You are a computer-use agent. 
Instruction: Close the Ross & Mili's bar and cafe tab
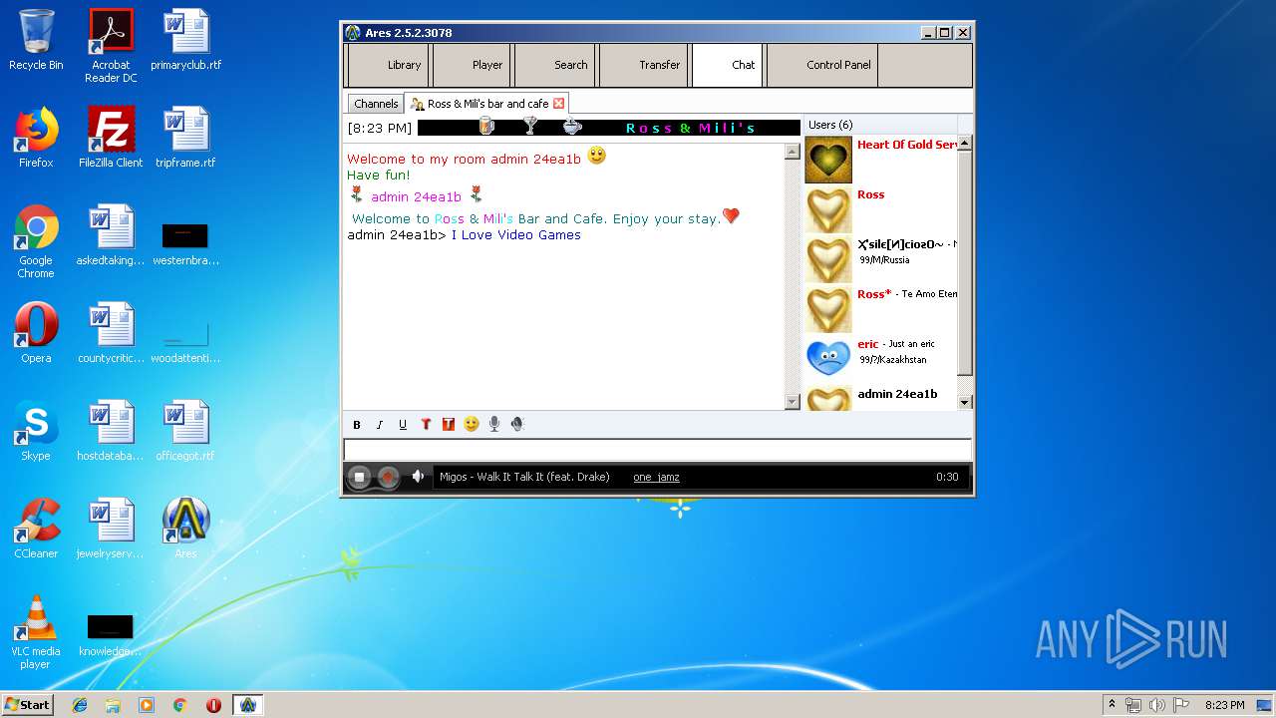tap(559, 104)
